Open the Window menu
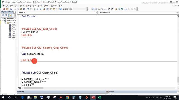The width and height of the screenshot is (179, 100). (54, 6)
